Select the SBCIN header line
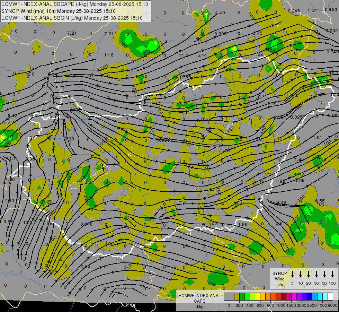 [x=72, y=18]
